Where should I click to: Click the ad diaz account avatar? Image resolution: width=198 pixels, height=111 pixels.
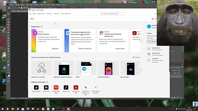[149, 27]
